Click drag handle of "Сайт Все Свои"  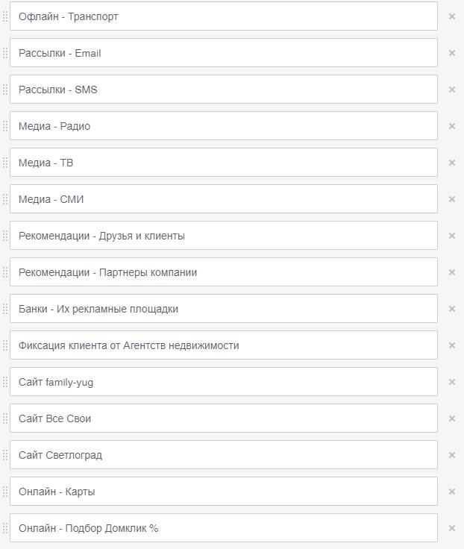(x=5, y=418)
